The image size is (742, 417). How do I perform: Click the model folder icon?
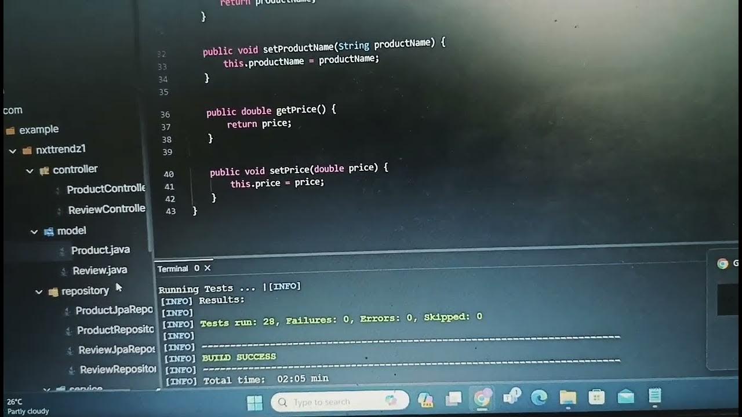pyautogui.click(x=49, y=232)
